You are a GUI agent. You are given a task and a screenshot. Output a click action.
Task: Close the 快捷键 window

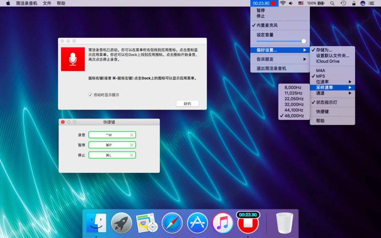click(x=63, y=122)
